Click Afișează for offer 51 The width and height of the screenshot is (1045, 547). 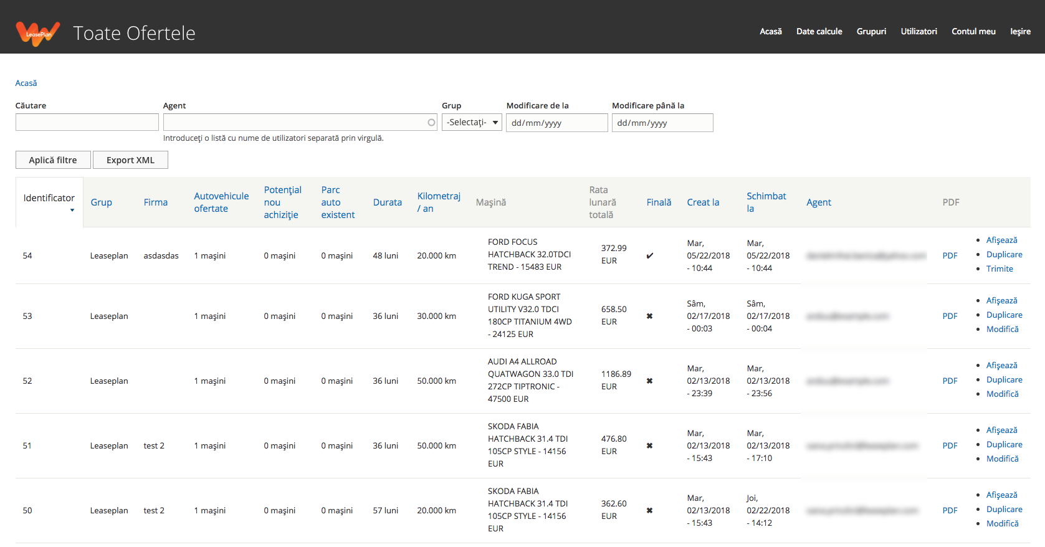pyautogui.click(x=1001, y=430)
